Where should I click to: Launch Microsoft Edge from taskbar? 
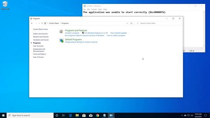[71, 115]
